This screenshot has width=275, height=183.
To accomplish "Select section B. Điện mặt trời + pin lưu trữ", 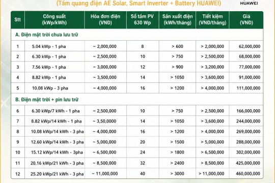I will (47, 100).
